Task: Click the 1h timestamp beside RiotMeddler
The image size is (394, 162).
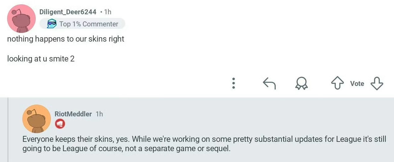Action: 99,114
